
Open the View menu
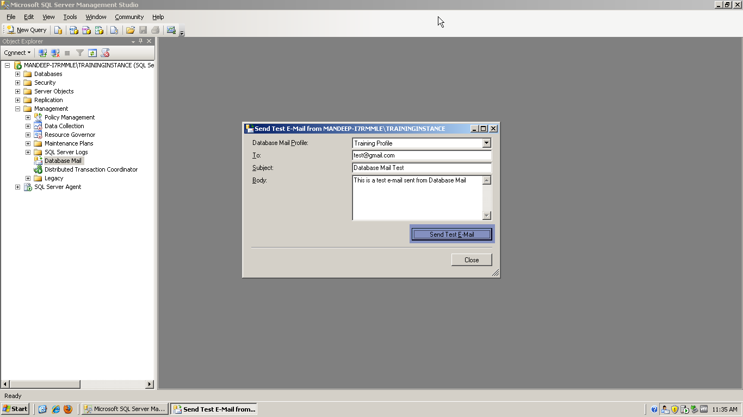[48, 17]
